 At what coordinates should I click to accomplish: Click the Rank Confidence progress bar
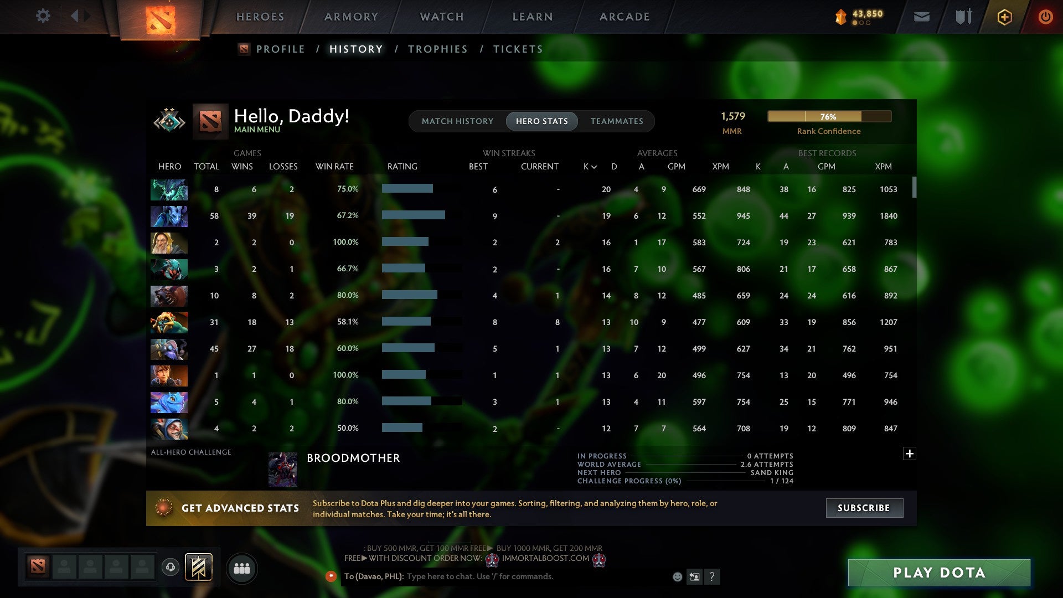[x=829, y=116]
